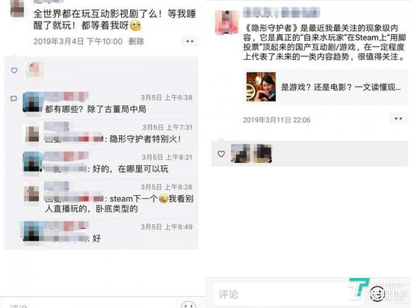Tap the left bottom 评论 input field
411x308 pixels.
tap(90, 305)
